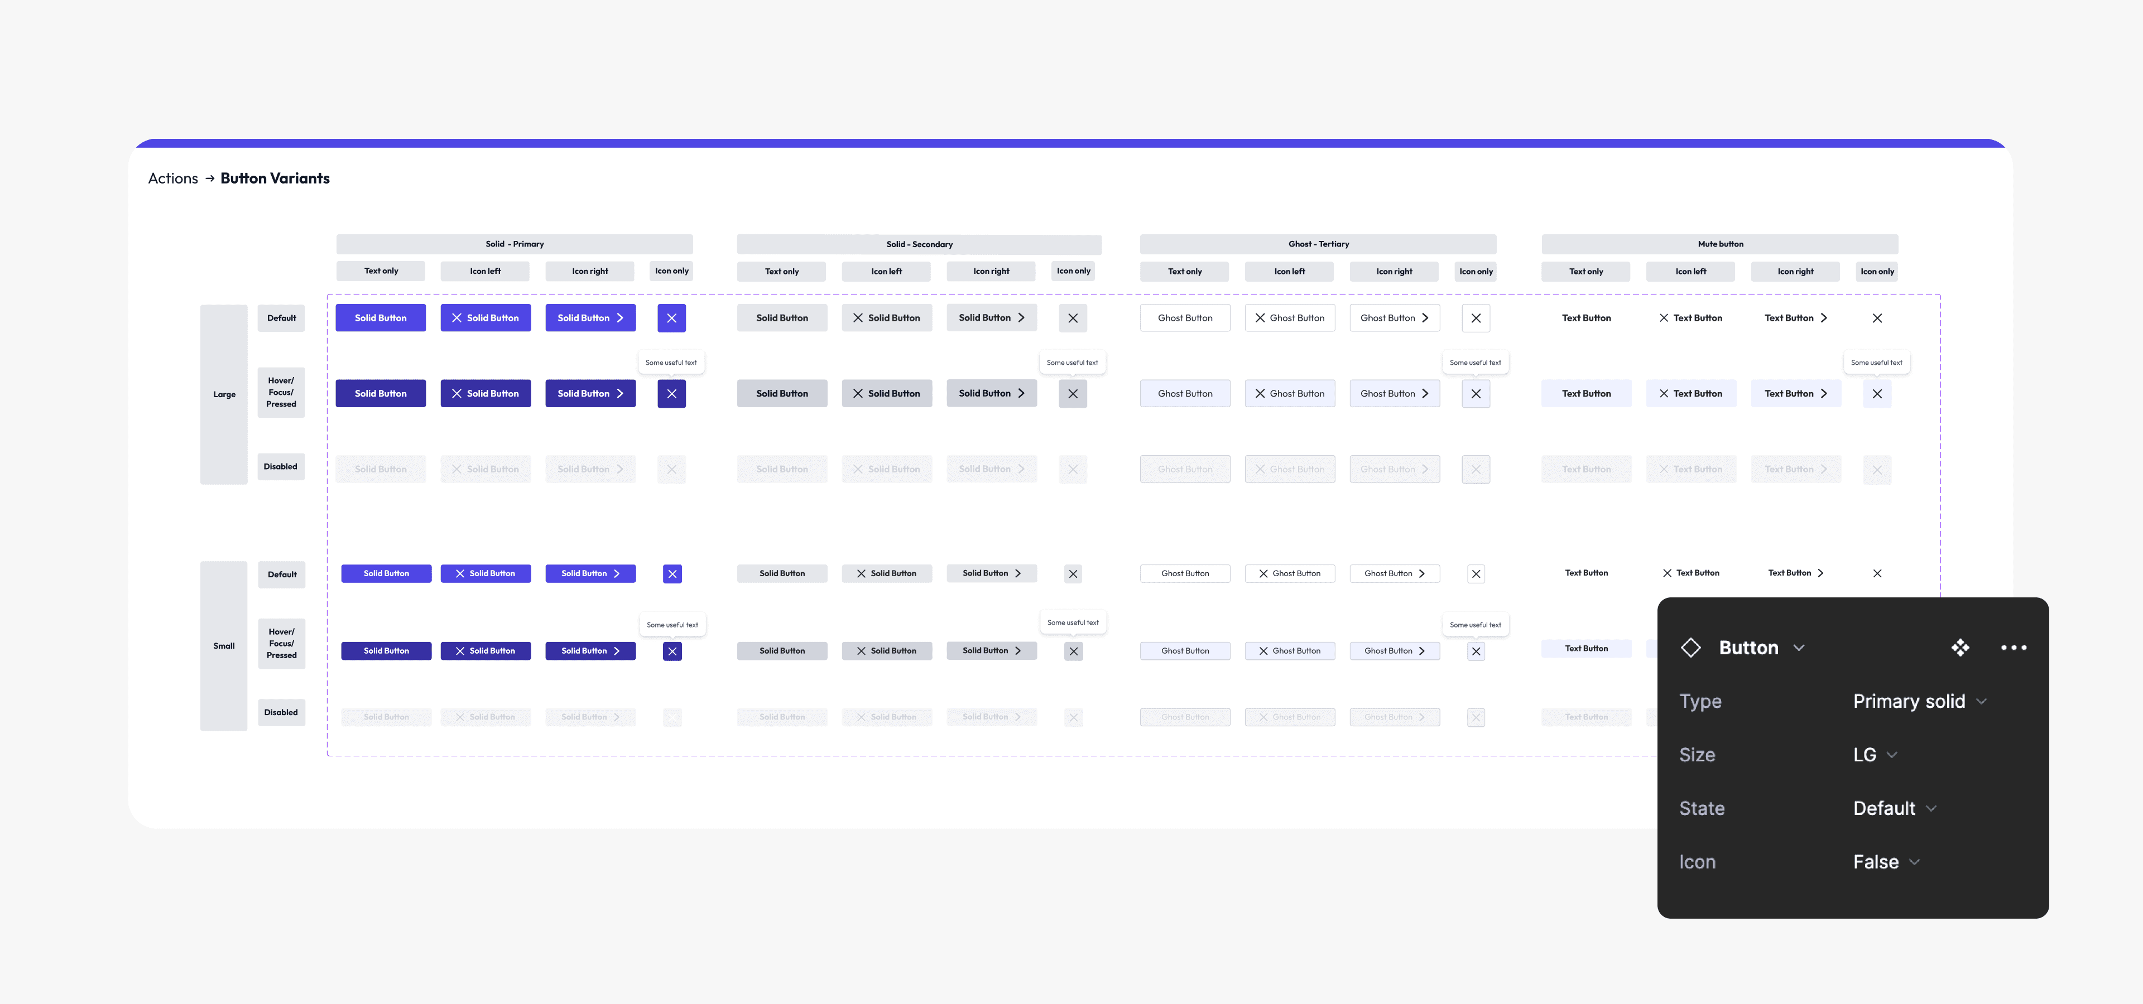Screen dimensions: 2143x1004
Task: Click the large secondary default X icon button
Action: (1072, 318)
